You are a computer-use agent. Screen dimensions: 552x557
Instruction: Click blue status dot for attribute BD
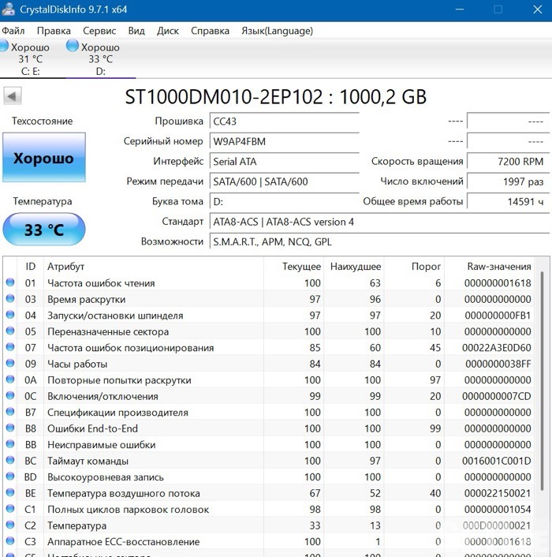tap(10, 477)
